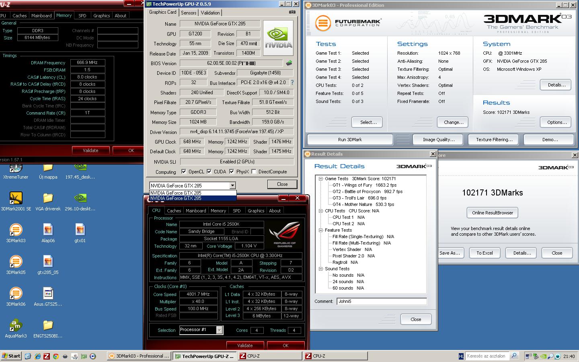Select the GT4 - Mother Nature result row
The image size is (579, 362).
click(363, 204)
